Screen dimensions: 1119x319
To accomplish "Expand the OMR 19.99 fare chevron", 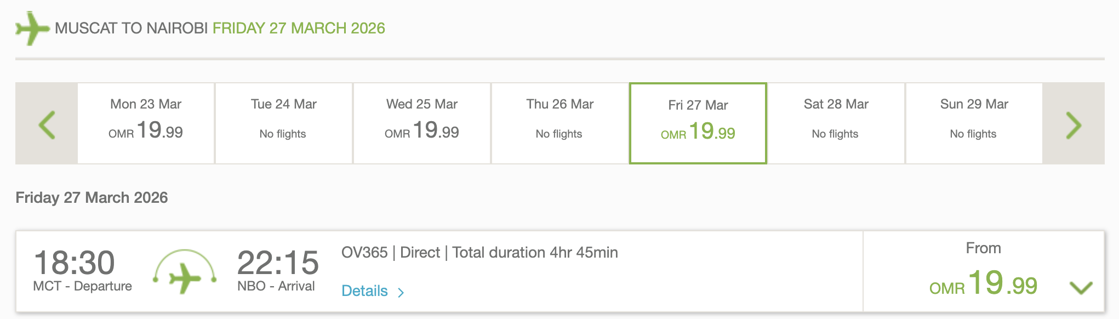I will tap(1081, 287).
